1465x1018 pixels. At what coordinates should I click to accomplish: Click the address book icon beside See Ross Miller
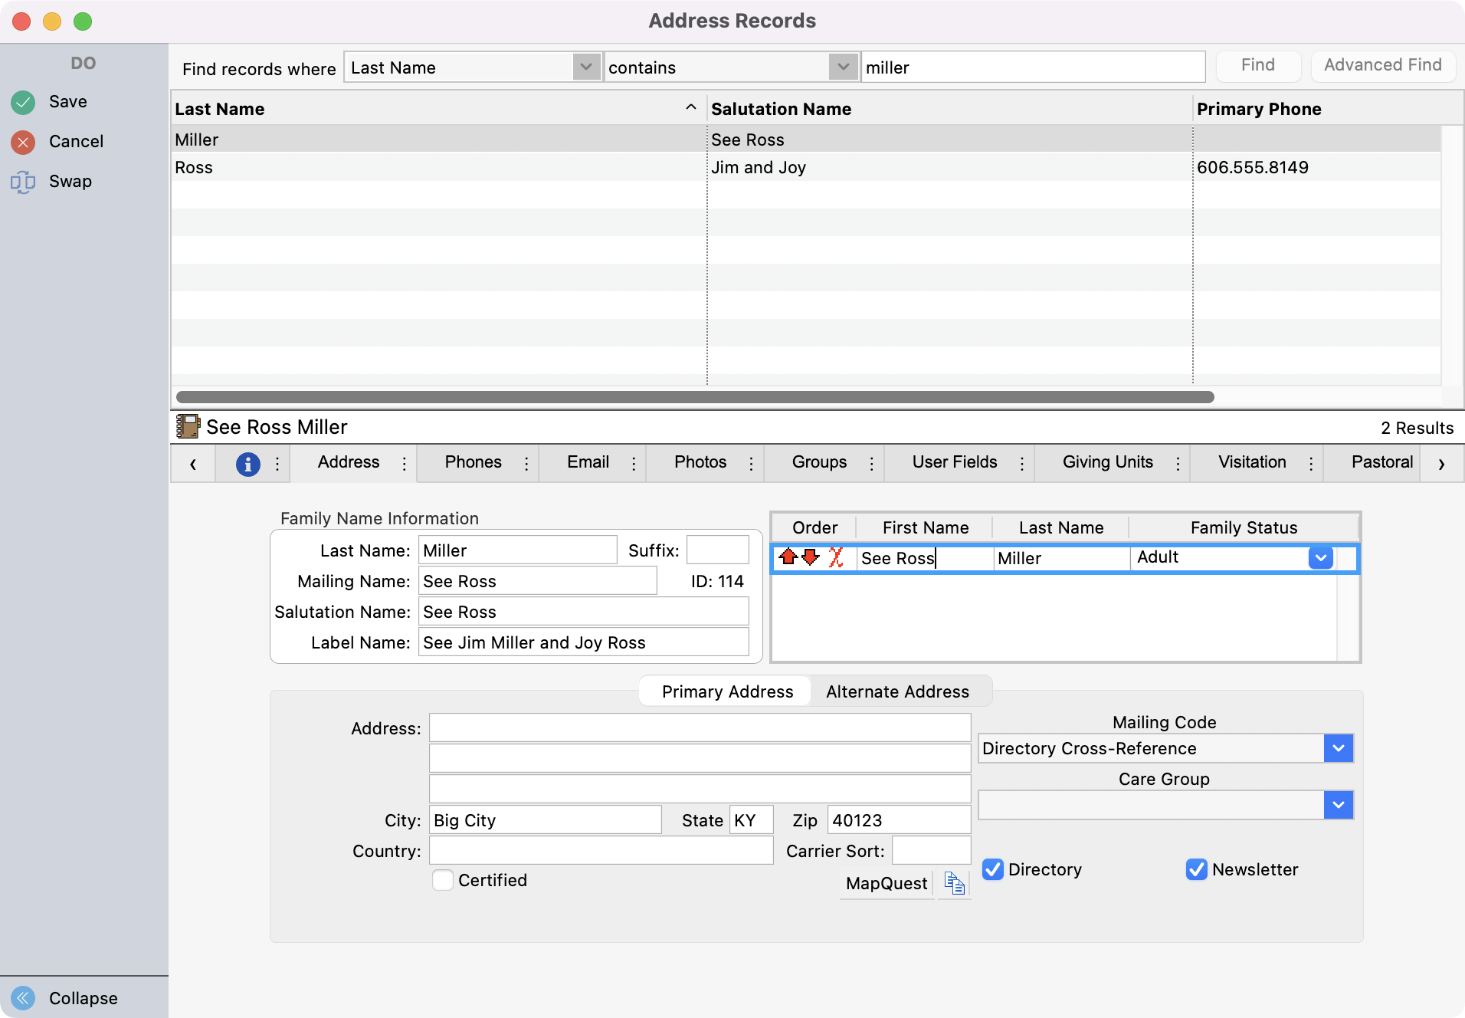click(188, 426)
